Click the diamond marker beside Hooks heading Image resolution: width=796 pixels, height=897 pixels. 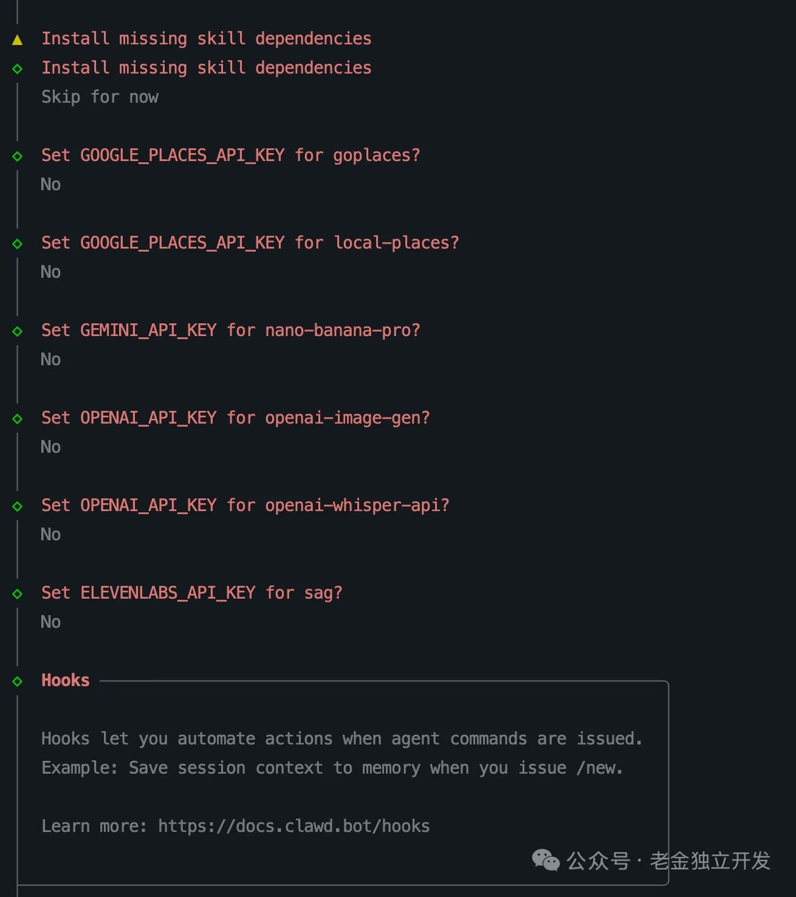tap(18, 681)
